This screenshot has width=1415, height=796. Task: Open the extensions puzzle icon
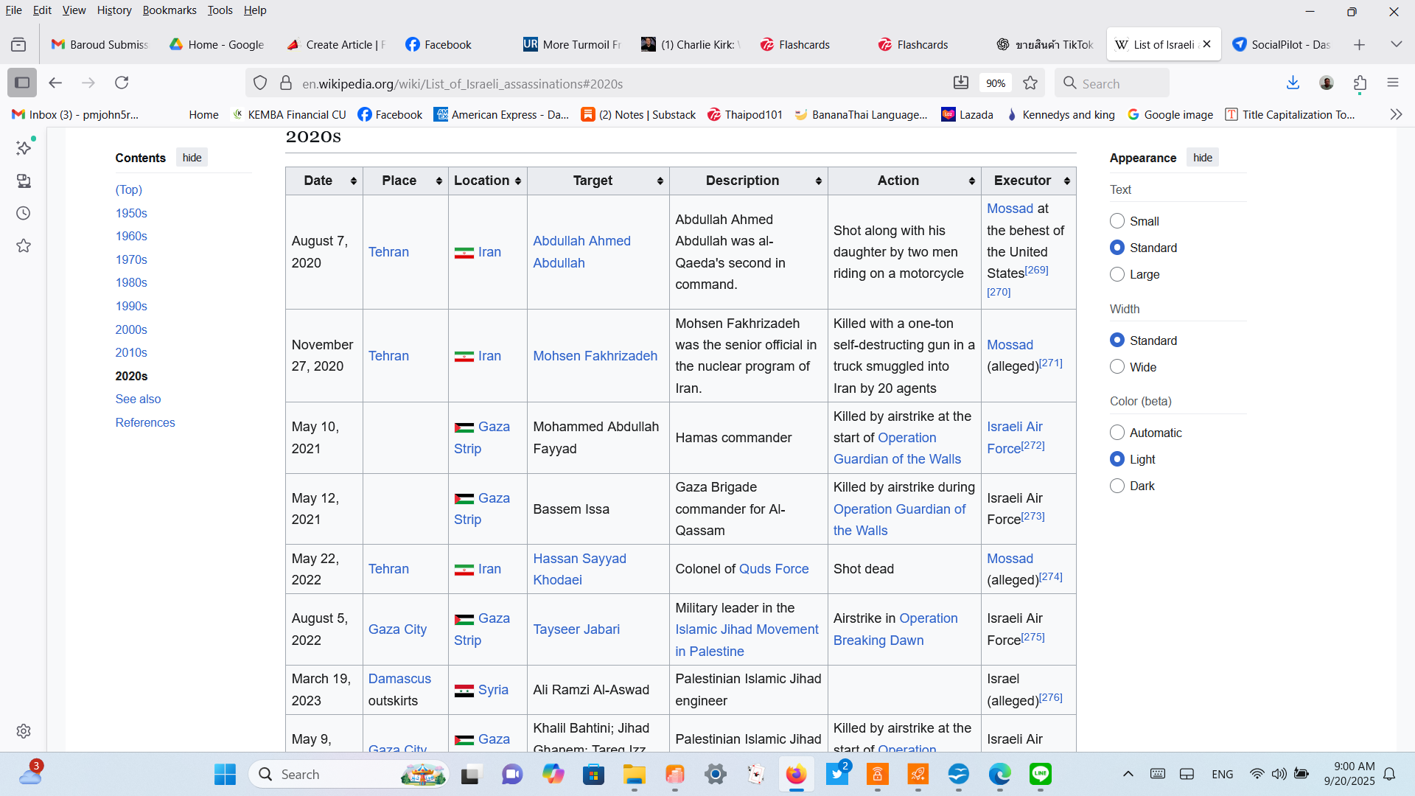(1360, 83)
